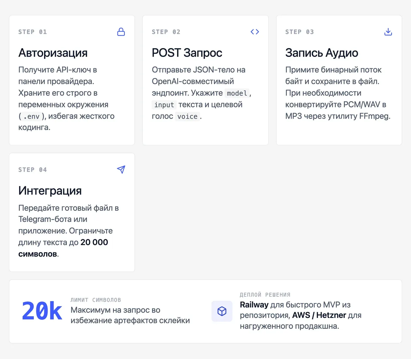Click the lock icon on Step 01 card
This screenshot has width=411, height=359.
(x=121, y=32)
